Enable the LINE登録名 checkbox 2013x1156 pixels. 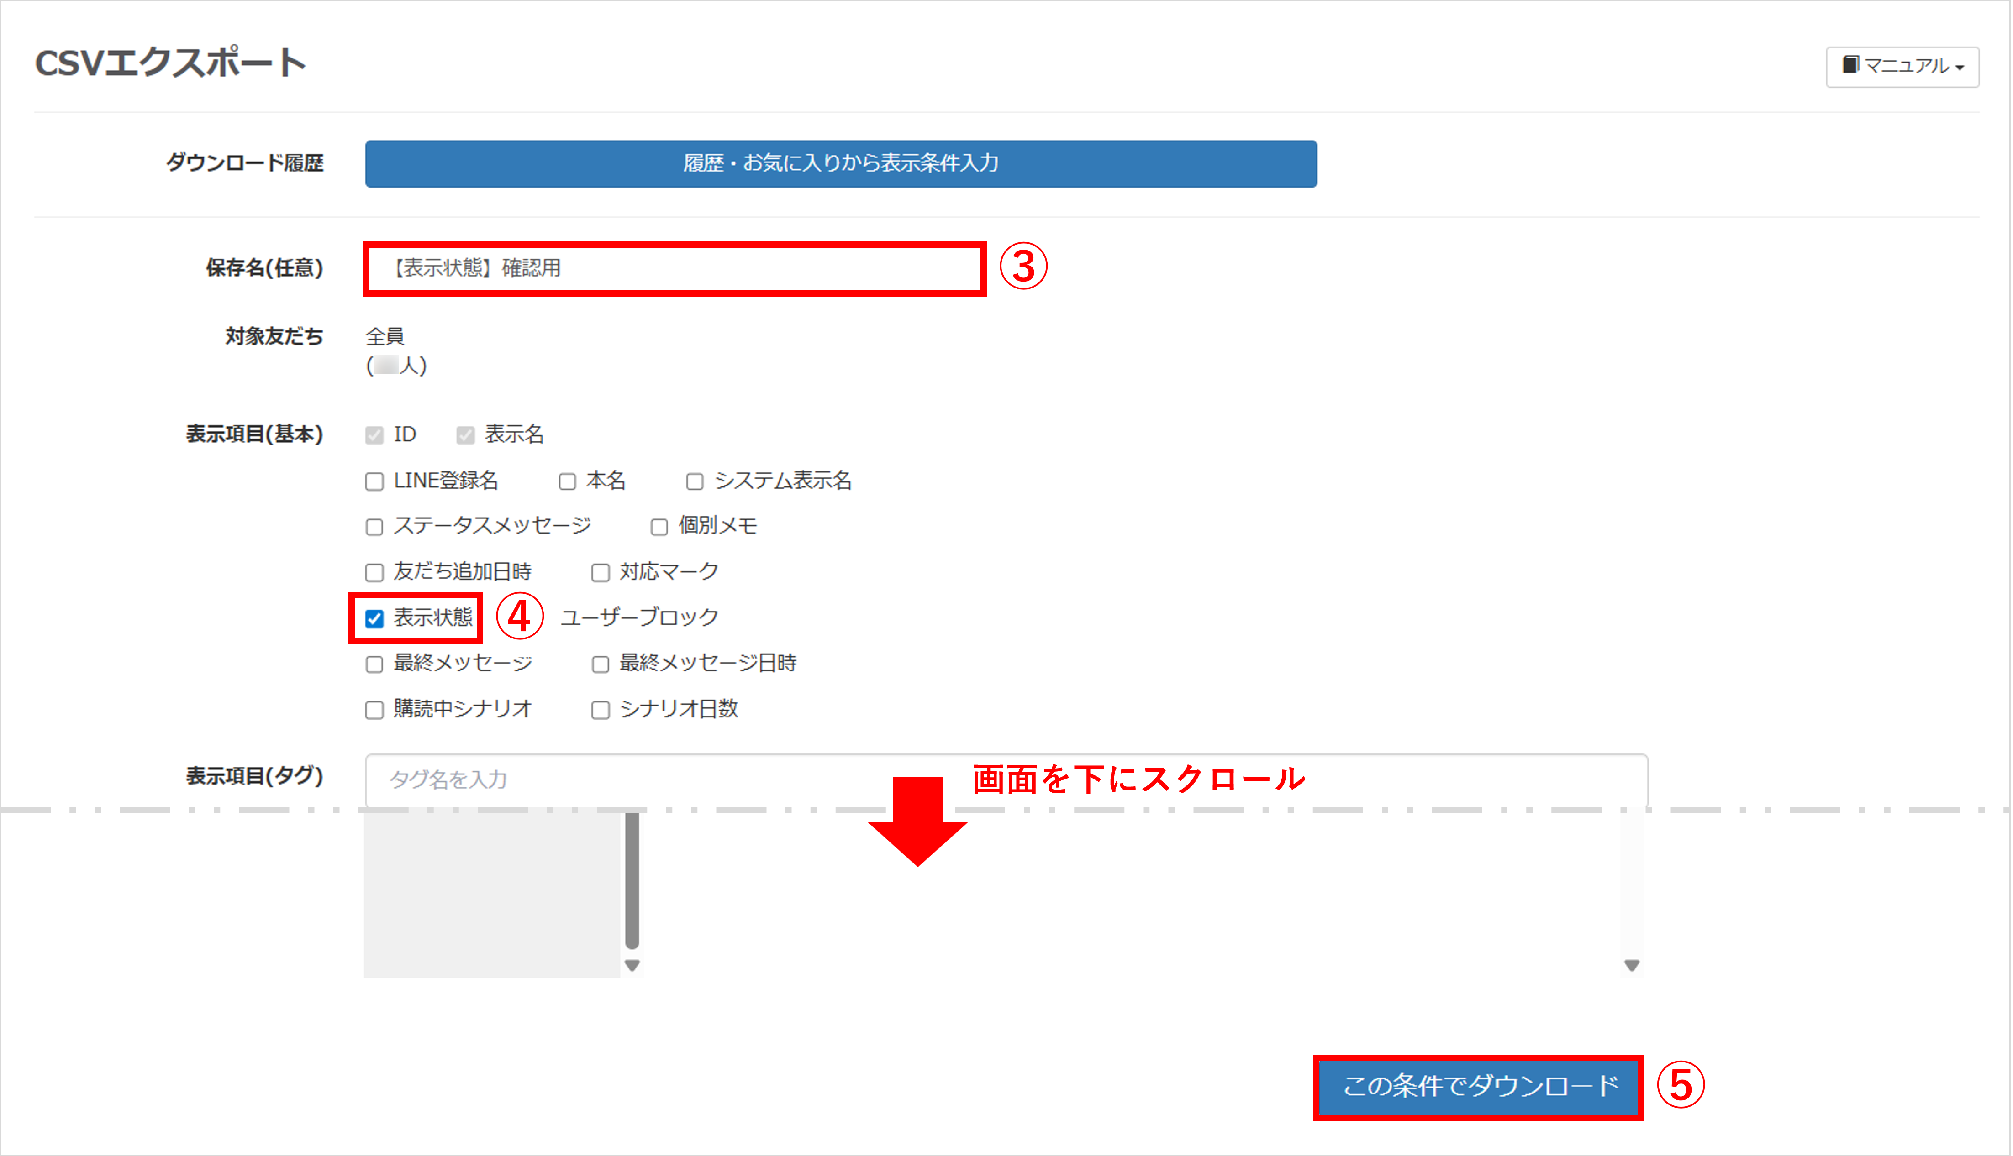pyautogui.click(x=374, y=482)
